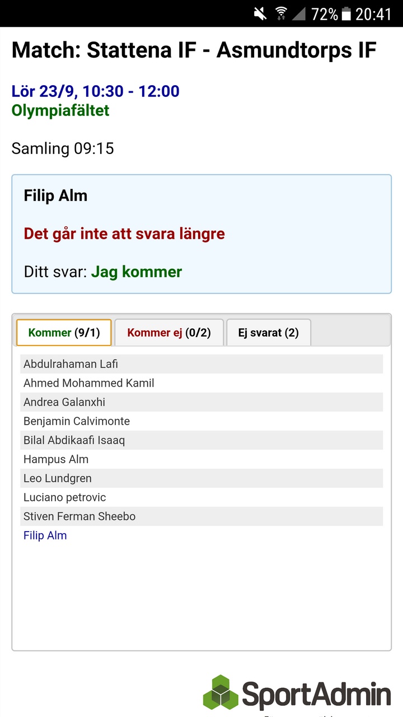Select Leo Lundgren's row
This screenshot has width=403, height=717.
pos(58,478)
